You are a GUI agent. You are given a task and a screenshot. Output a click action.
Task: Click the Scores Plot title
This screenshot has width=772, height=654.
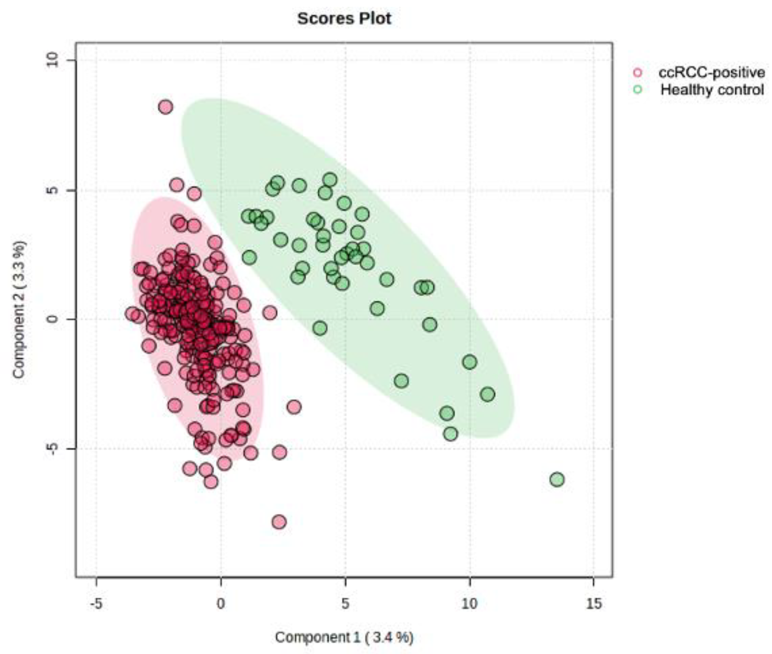pyautogui.click(x=344, y=19)
